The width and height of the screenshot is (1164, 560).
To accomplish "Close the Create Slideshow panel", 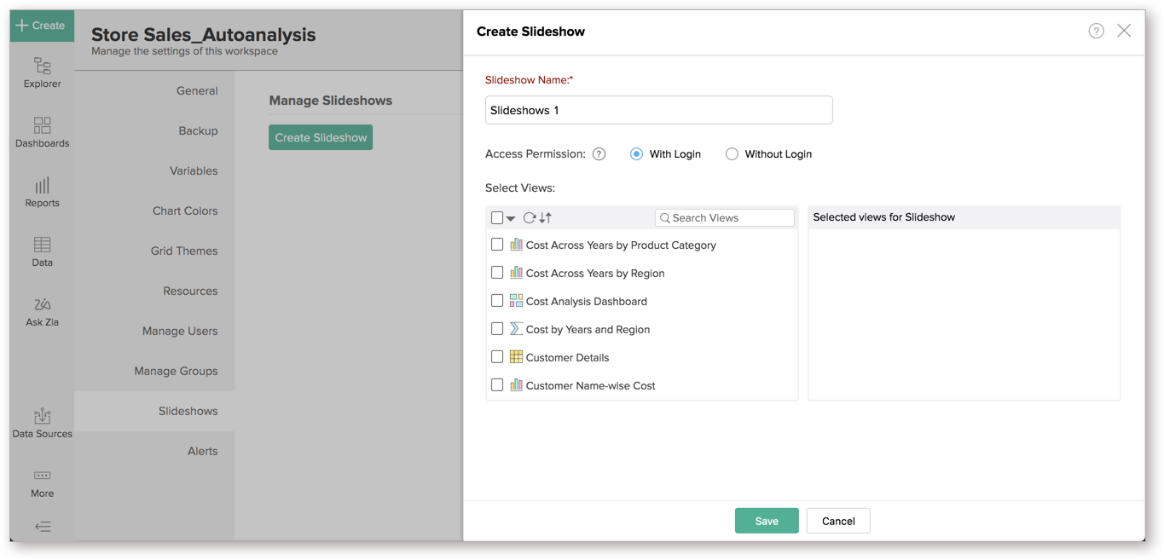I will pos(1124,31).
